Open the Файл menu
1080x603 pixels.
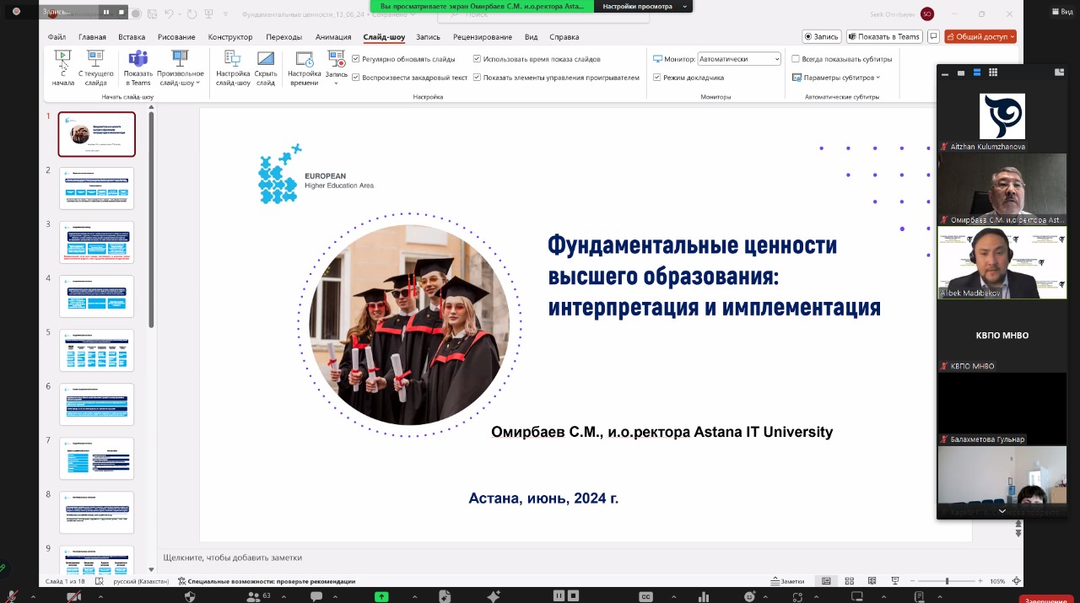click(57, 37)
